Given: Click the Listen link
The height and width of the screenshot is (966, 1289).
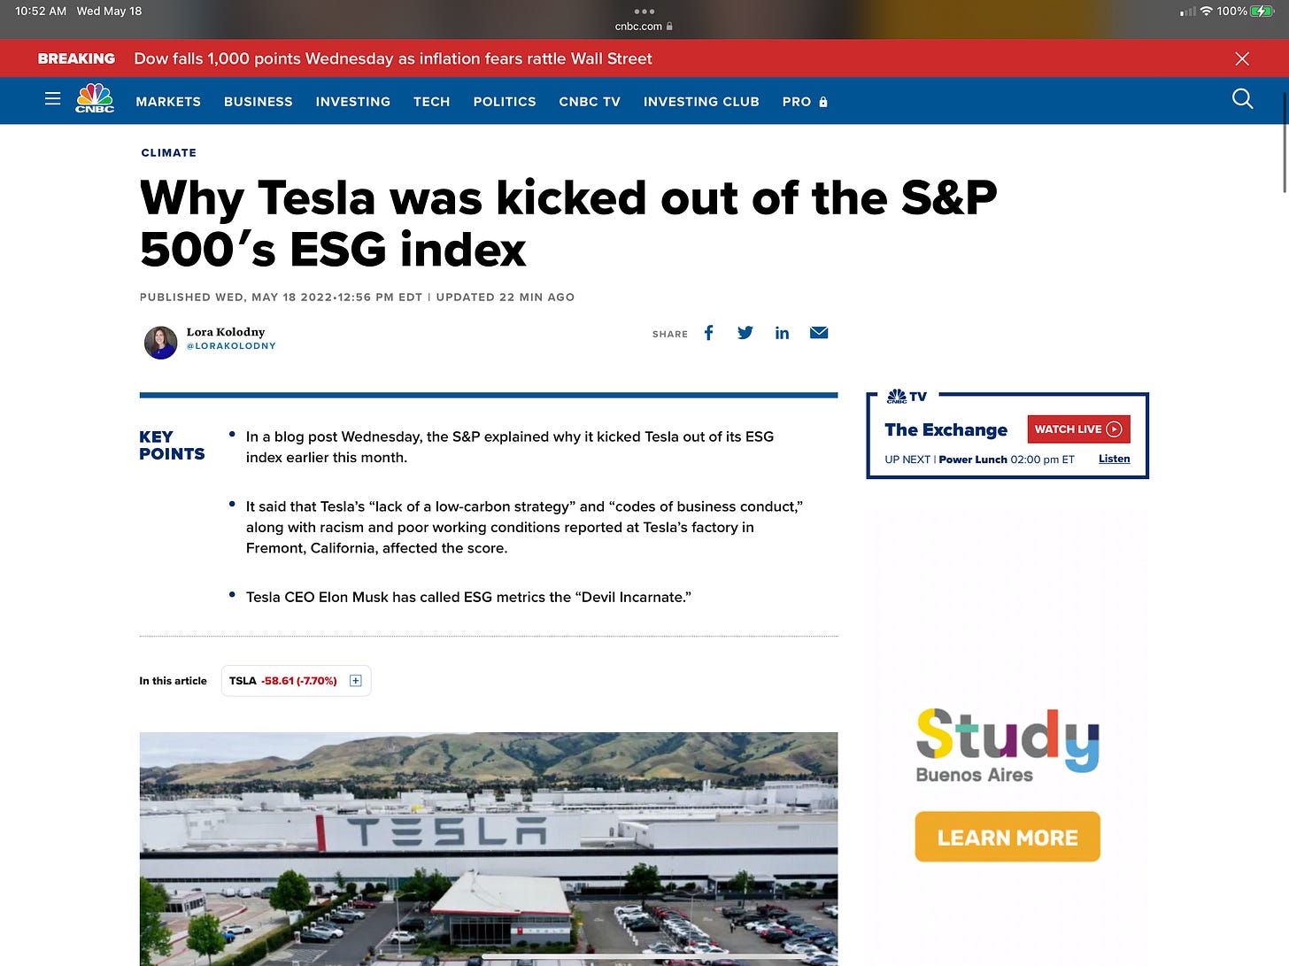Looking at the screenshot, I should [x=1114, y=459].
